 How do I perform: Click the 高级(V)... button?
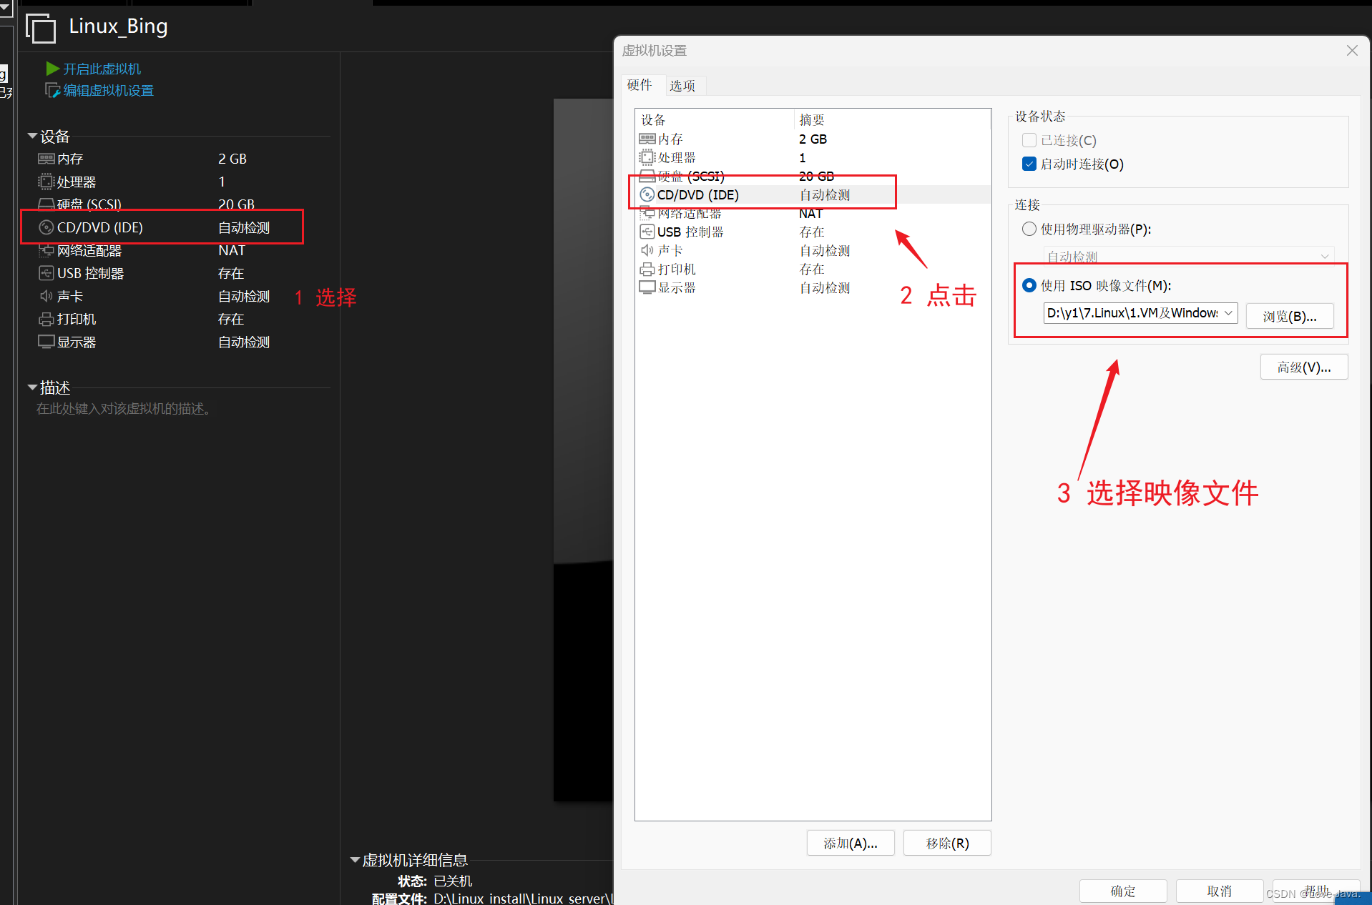click(1303, 367)
